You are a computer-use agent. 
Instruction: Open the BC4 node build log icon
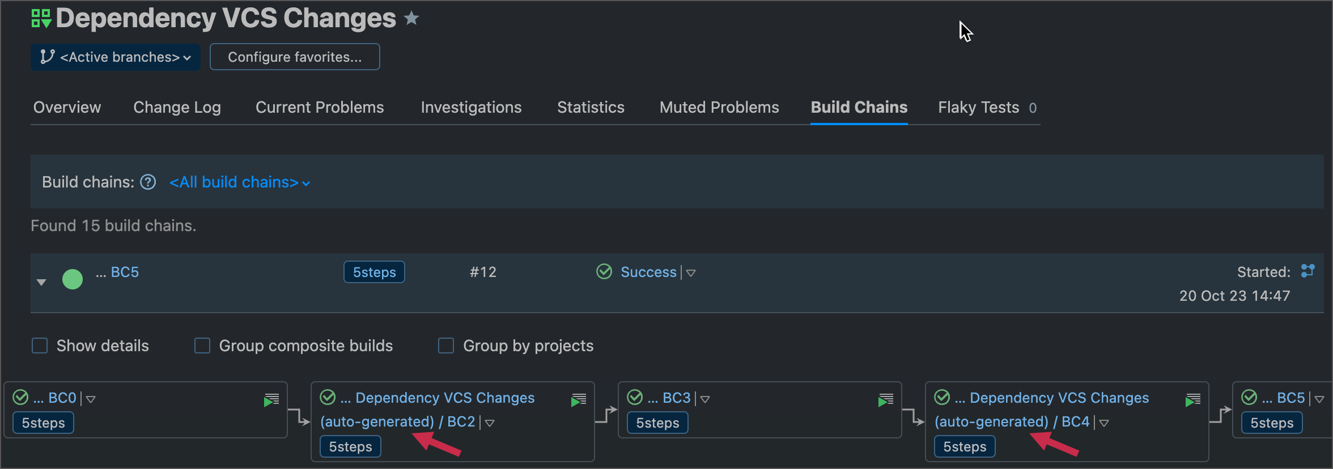coord(1193,400)
